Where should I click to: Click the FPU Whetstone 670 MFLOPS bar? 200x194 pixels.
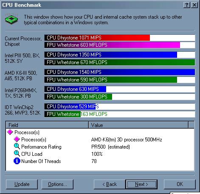click(120, 62)
